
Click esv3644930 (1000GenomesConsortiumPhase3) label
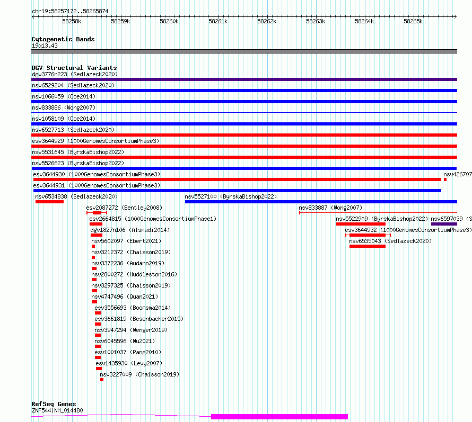coord(97,174)
